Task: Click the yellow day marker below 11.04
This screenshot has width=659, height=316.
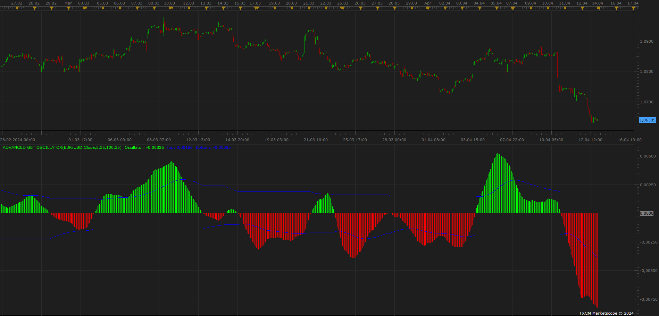Action: point(565,8)
